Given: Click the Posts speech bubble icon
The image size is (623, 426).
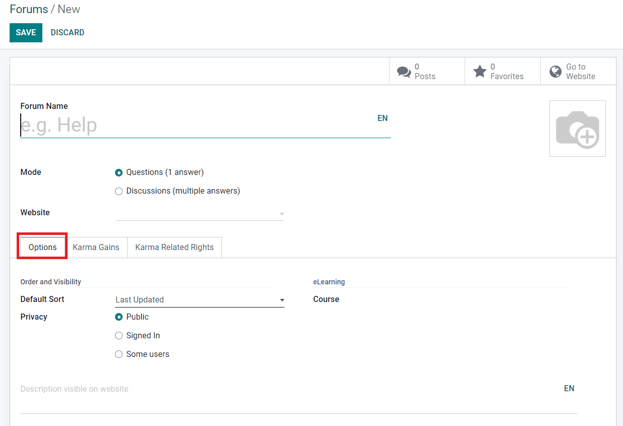Looking at the screenshot, I should (x=404, y=72).
